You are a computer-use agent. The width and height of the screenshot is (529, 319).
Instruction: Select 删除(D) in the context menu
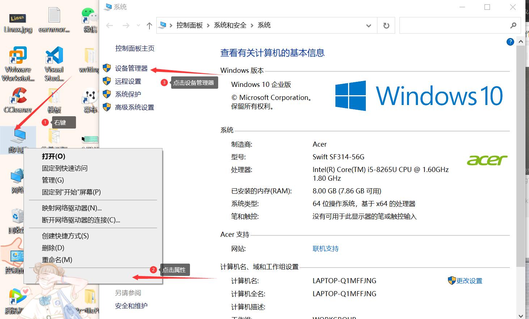[x=52, y=248]
